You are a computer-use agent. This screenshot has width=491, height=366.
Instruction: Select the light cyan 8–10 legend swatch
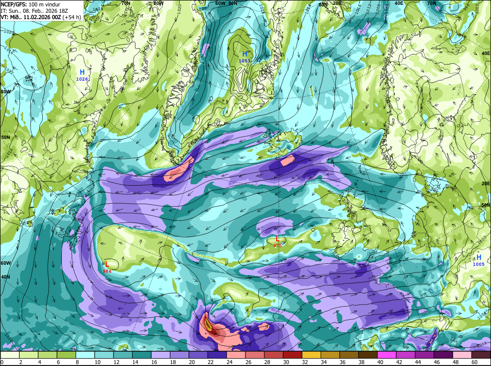coord(85,355)
